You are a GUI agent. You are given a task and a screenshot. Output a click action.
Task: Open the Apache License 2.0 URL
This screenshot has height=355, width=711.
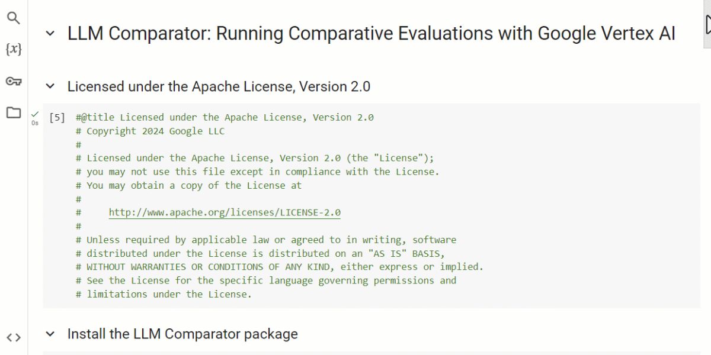pos(225,212)
